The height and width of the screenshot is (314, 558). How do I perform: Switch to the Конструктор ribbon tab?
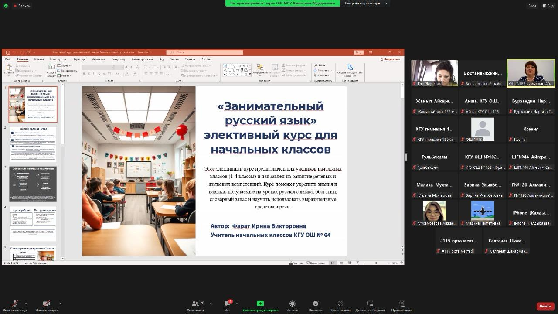pyautogui.click(x=58, y=59)
